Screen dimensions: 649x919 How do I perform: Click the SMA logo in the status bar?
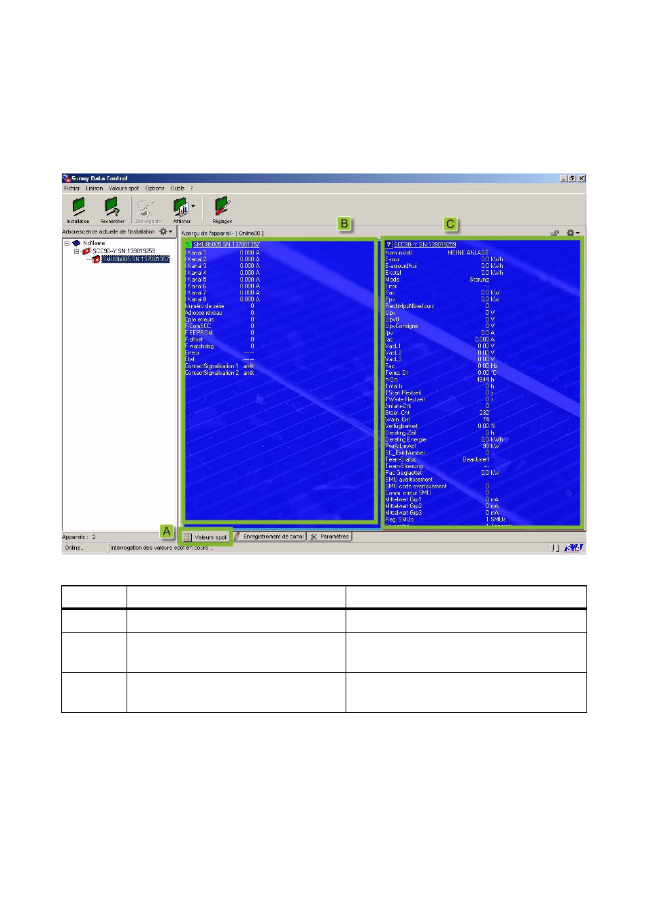573,548
